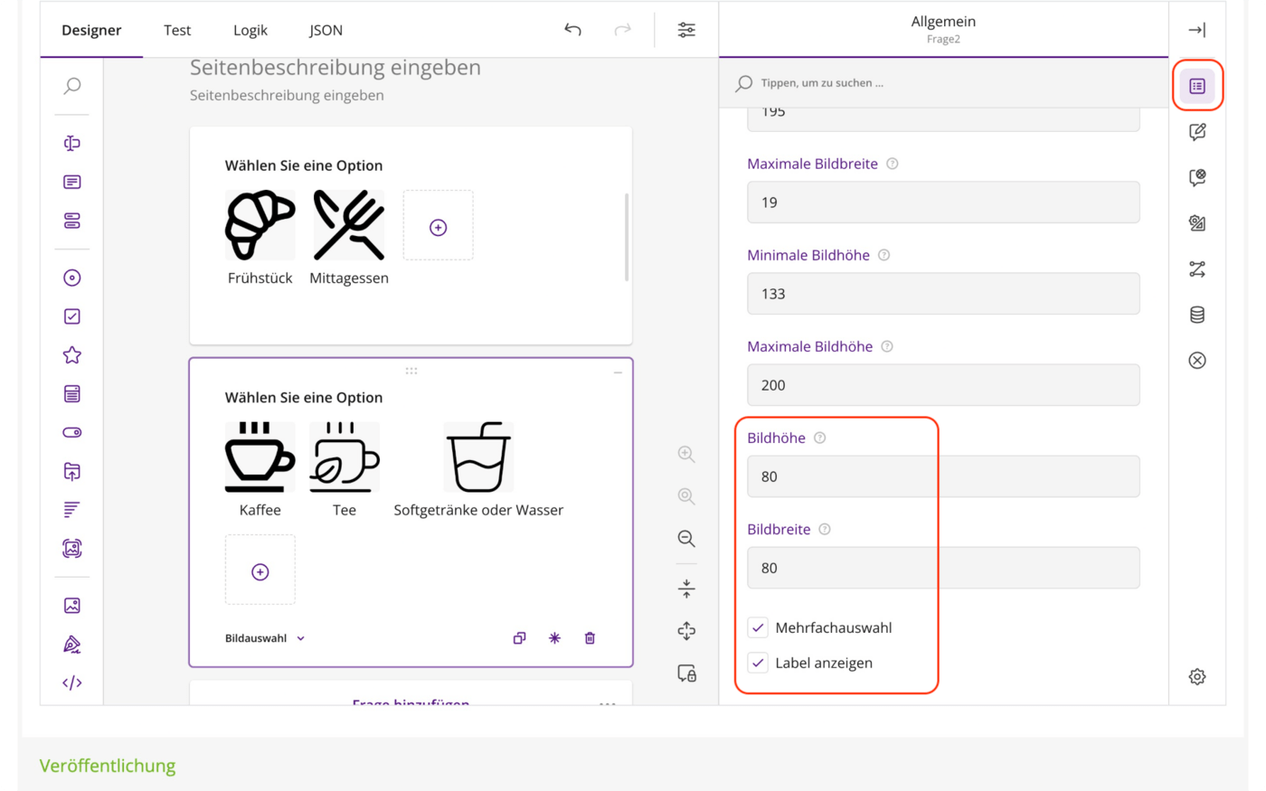Toggle the Mehrfachauswahl checkbox

point(758,627)
